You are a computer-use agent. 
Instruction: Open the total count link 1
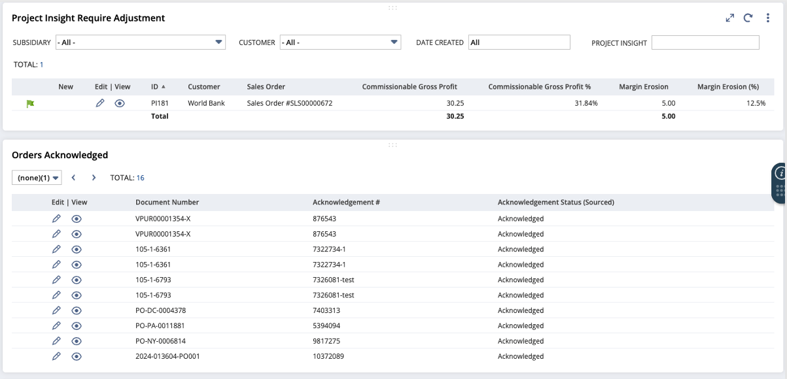coord(42,65)
